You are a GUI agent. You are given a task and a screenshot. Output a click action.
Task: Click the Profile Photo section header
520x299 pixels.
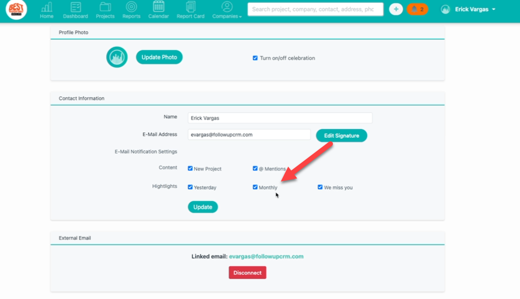[73, 33]
